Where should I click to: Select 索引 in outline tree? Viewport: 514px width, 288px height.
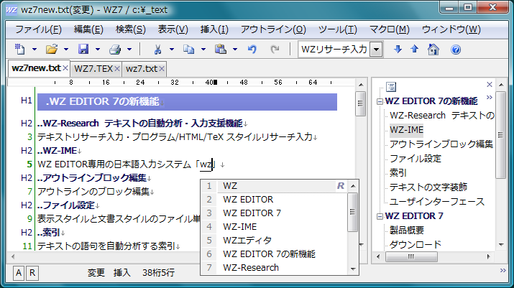(x=398, y=172)
